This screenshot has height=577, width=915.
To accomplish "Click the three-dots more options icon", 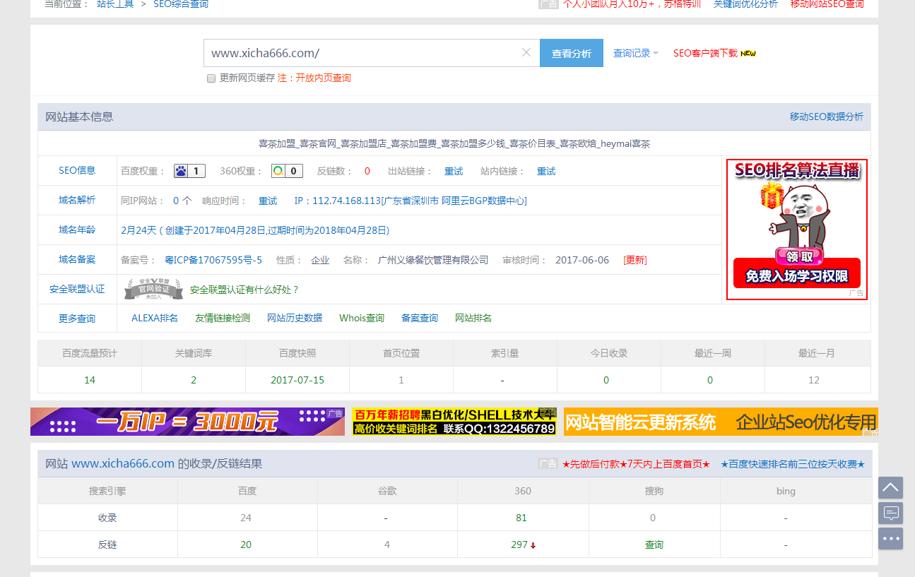I will pyautogui.click(x=890, y=538).
